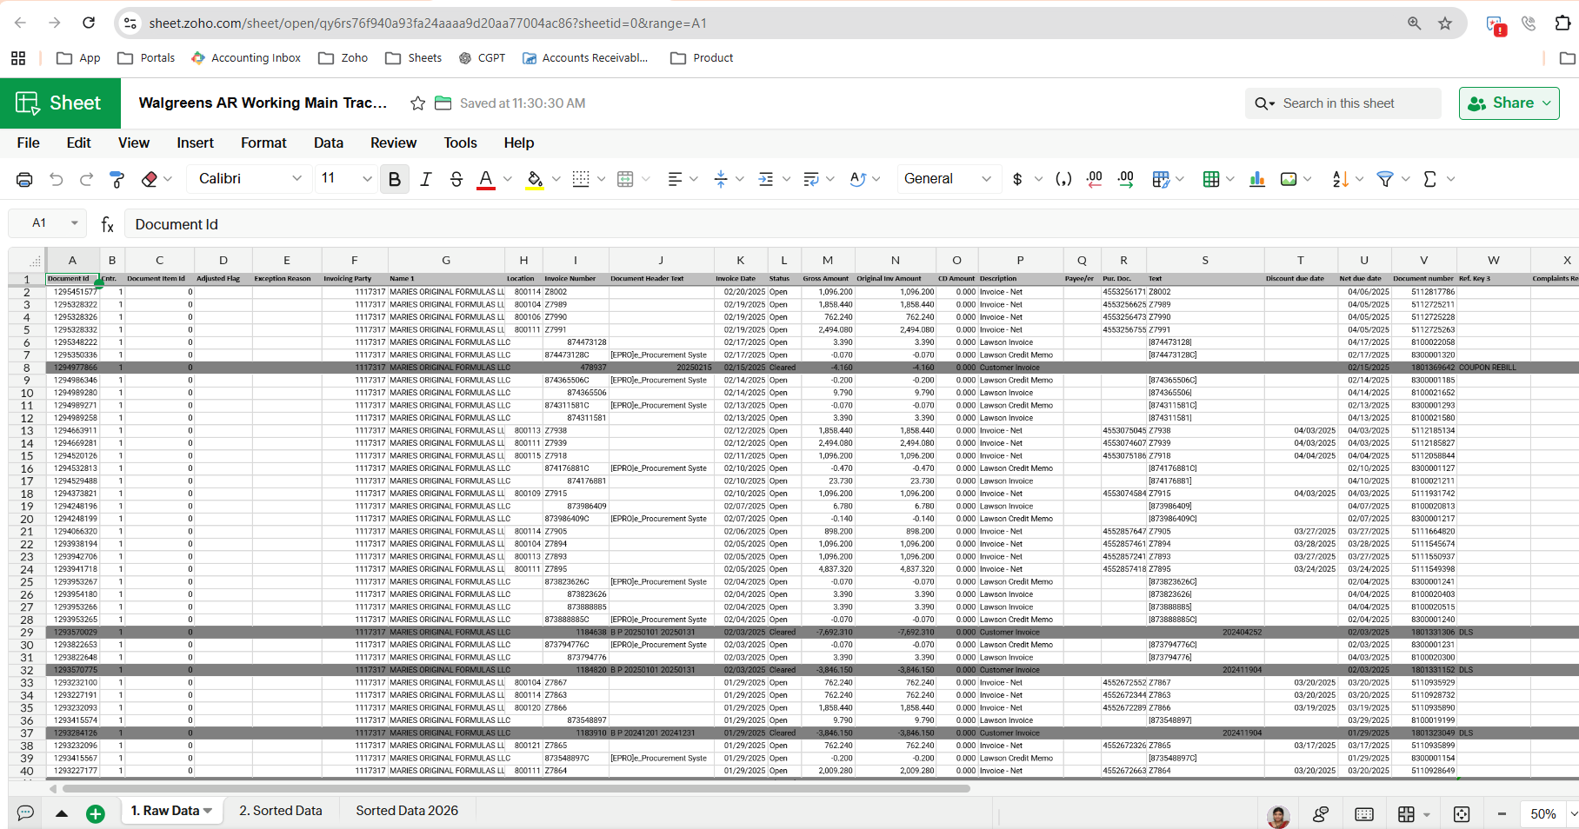Viewport: 1579px width, 829px height.
Task: Apply the comma thousands separator format
Action: point(1063,179)
